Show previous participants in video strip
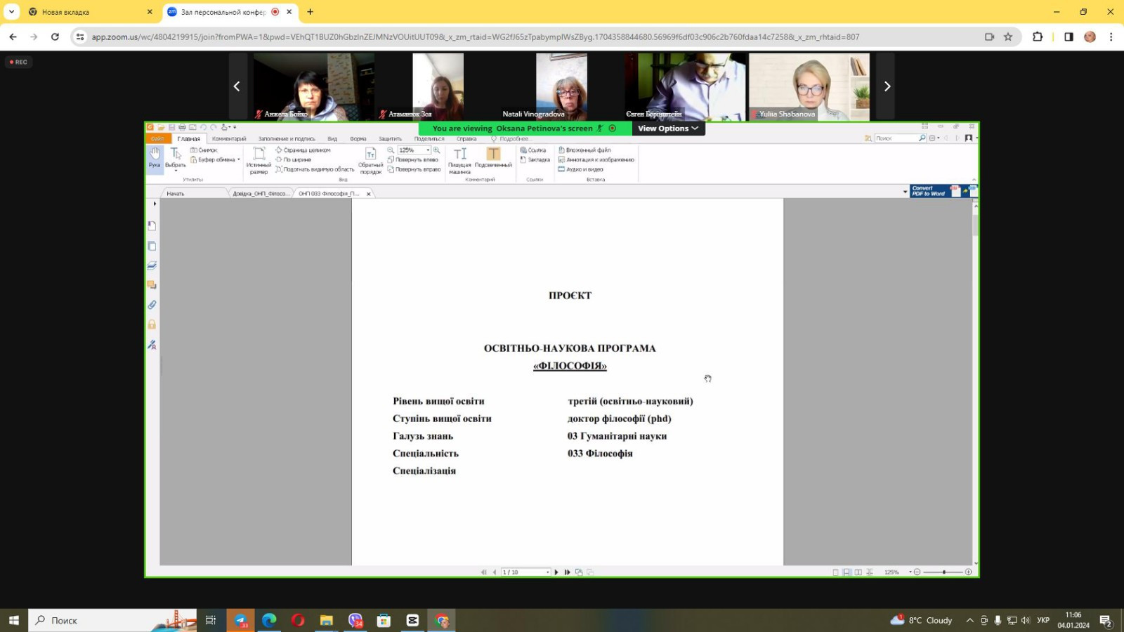 click(237, 86)
